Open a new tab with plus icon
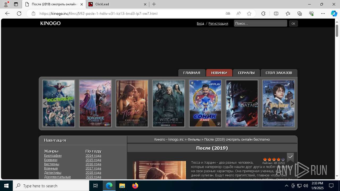This screenshot has width=340, height=191. [154, 4]
